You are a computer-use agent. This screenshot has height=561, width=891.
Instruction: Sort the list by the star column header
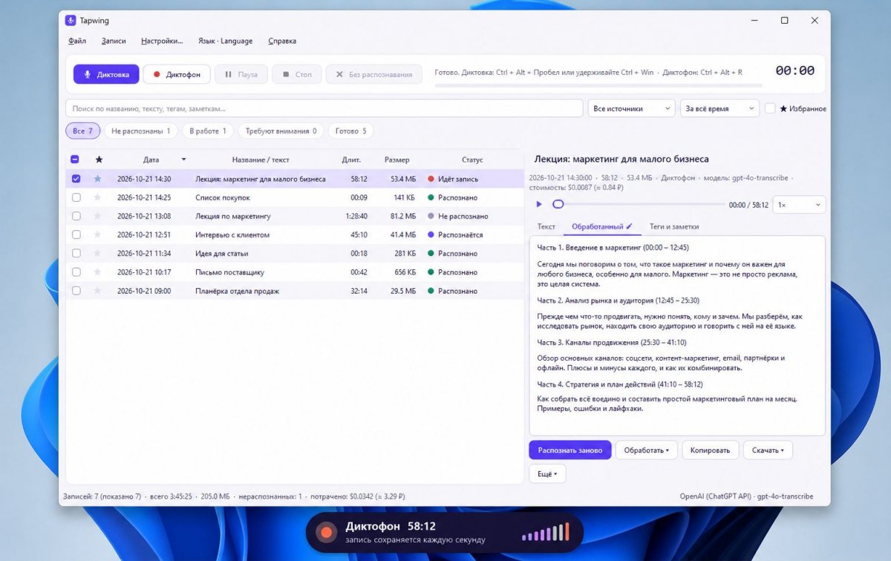(x=99, y=160)
